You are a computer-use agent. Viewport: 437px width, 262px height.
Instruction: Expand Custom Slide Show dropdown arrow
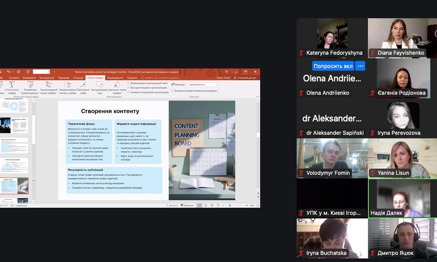[57, 93]
